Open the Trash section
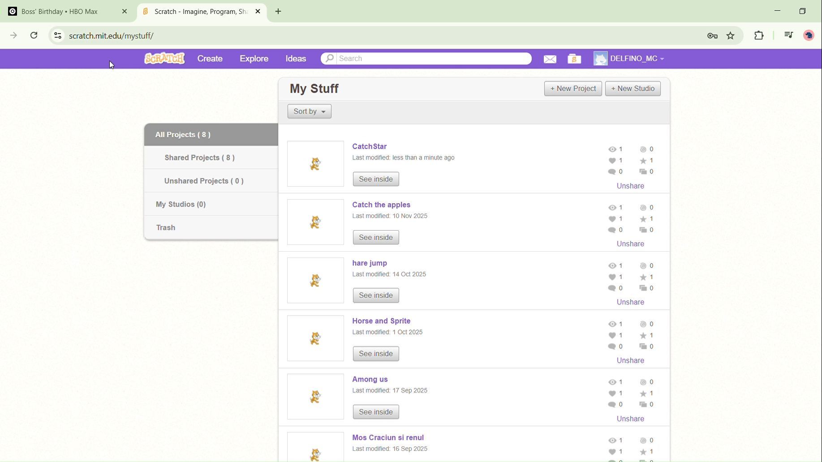Image resolution: width=822 pixels, height=462 pixels. (166, 227)
